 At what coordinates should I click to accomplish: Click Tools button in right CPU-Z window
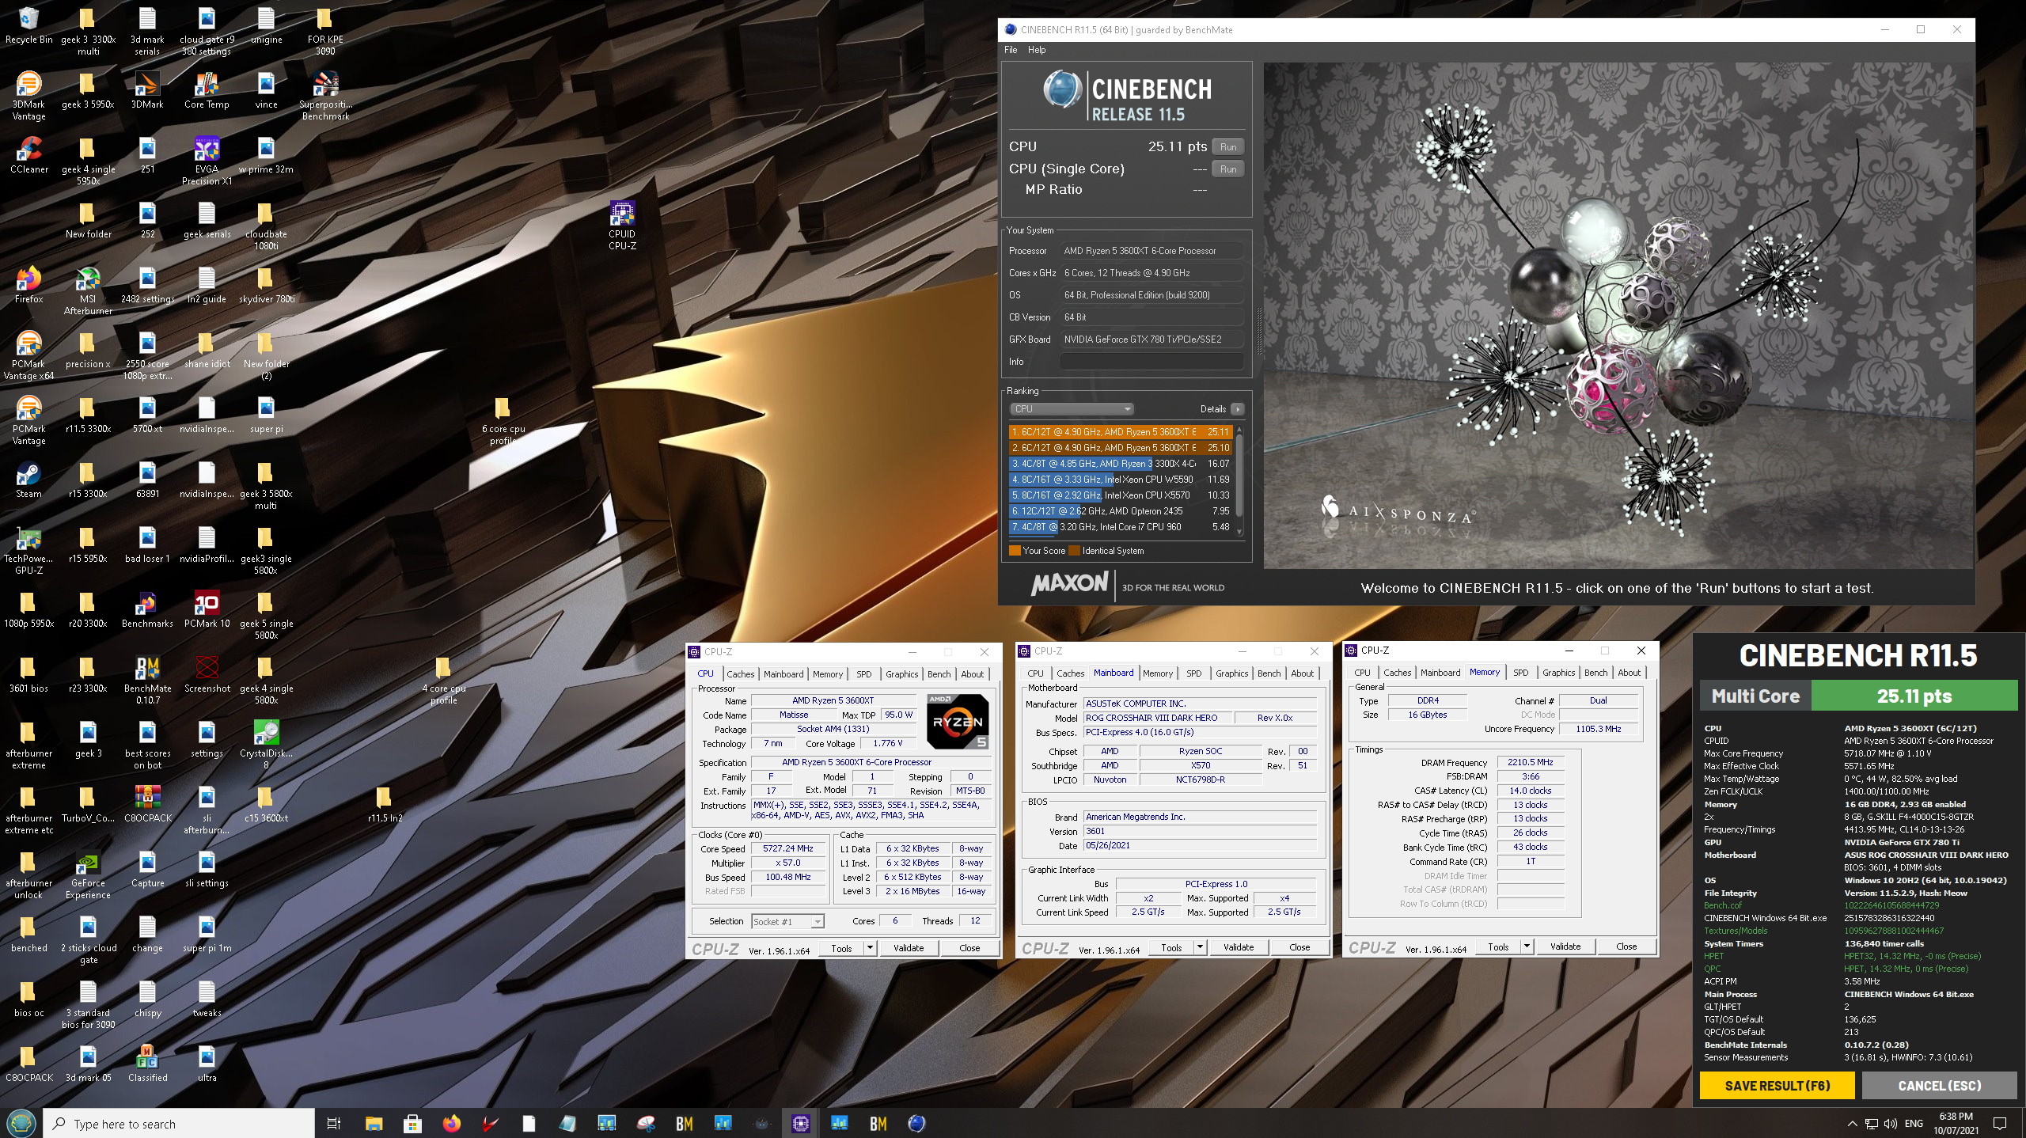[1498, 946]
